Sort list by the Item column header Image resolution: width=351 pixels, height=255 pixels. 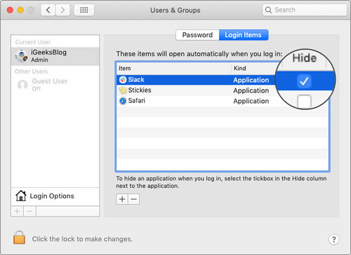pos(173,68)
